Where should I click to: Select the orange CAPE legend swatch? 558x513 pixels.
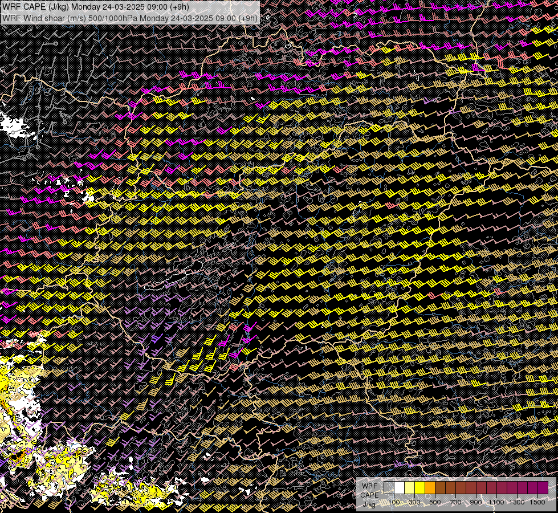[430, 488]
